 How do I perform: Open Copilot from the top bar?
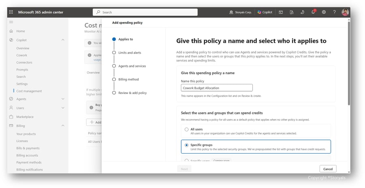pos(265,12)
